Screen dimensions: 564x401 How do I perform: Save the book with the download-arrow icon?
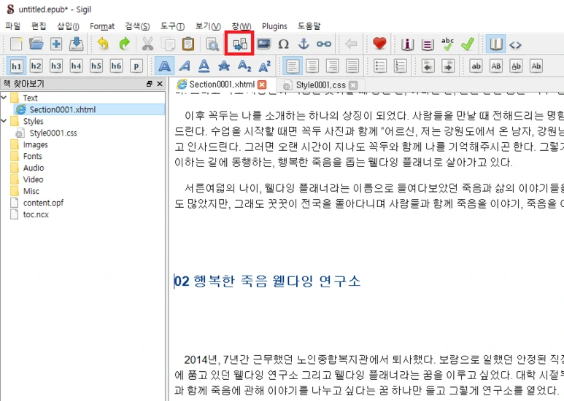pos(76,44)
